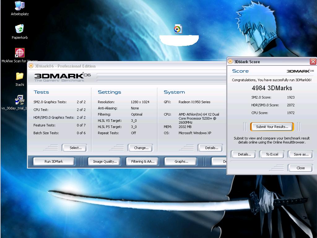
Task: Click MEM value 2032 MB
Action: pos(185,127)
